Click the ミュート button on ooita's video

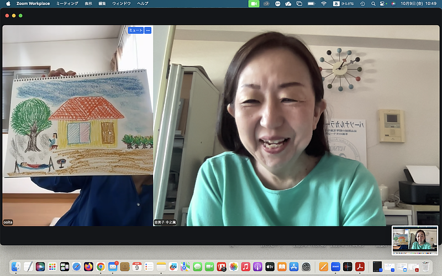click(135, 30)
